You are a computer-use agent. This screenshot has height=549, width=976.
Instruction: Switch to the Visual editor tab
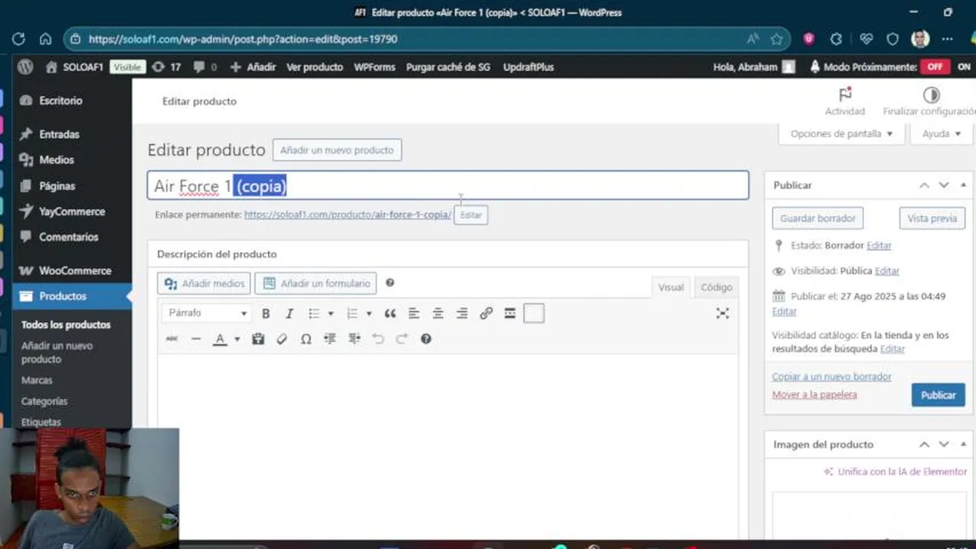click(671, 287)
